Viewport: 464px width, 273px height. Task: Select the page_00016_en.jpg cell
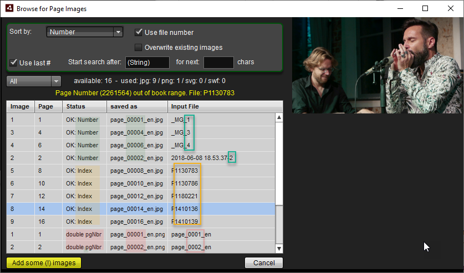tap(137, 222)
